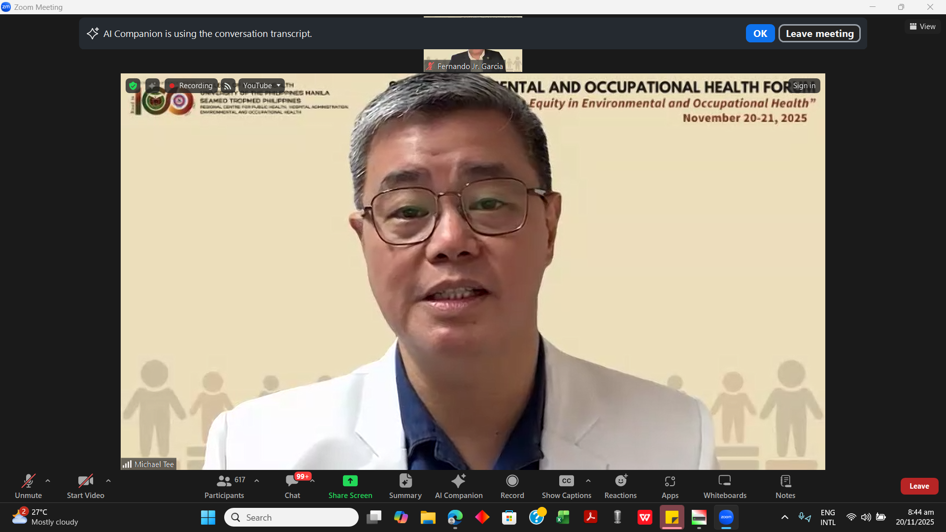Image resolution: width=946 pixels, height=532 pixels.
Task: Click the green encryption shield icon
Action: pos(133,86)
